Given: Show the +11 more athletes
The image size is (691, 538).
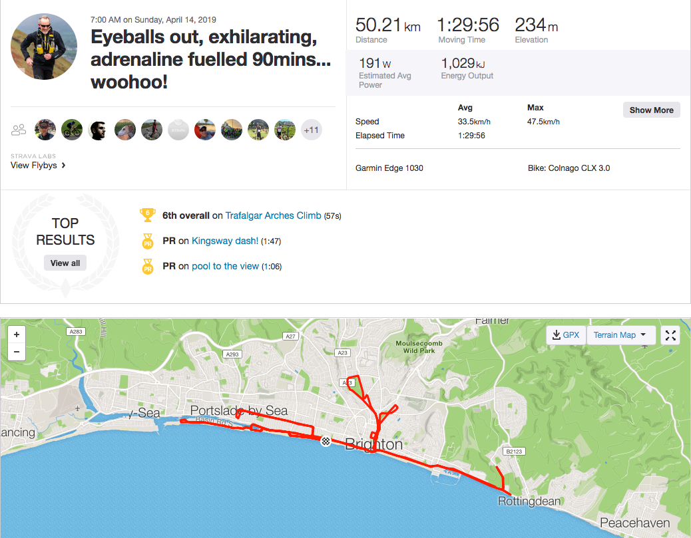Looking at the screenshot, I should tap(311, 130).
